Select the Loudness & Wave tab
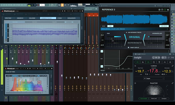The height and width of the screenshot is (105, 175). pyautogui.click(x=48, y=18)
